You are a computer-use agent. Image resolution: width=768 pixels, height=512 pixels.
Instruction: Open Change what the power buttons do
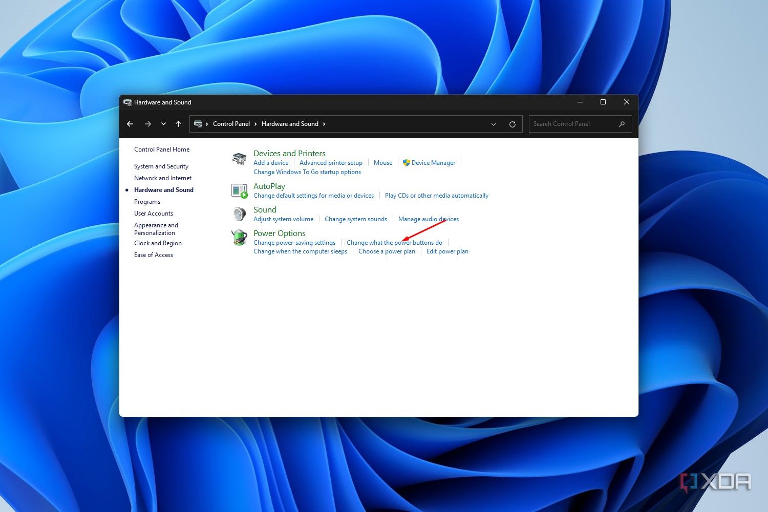tap(394, 242)
